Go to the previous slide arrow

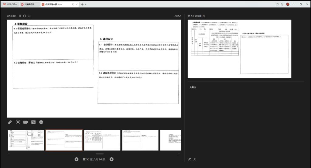[77, 159]
